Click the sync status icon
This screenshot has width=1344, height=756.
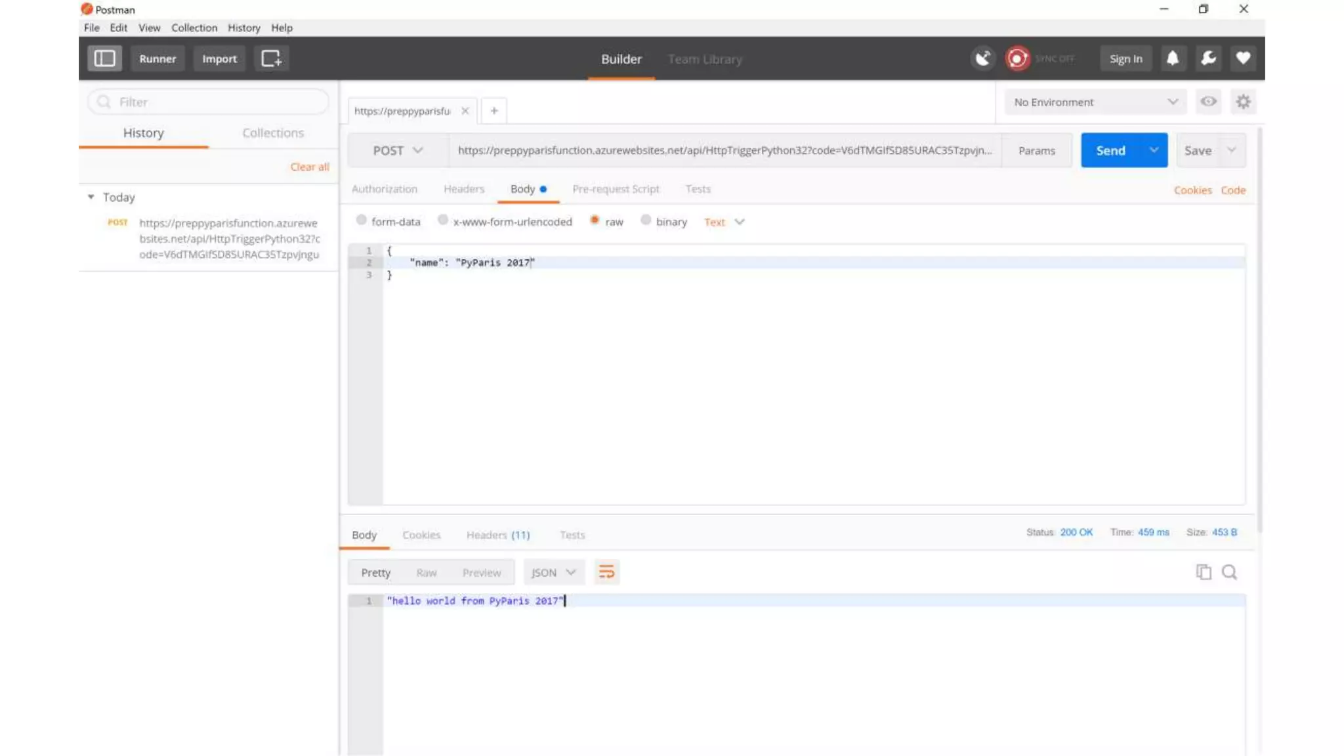[1017, 58]
